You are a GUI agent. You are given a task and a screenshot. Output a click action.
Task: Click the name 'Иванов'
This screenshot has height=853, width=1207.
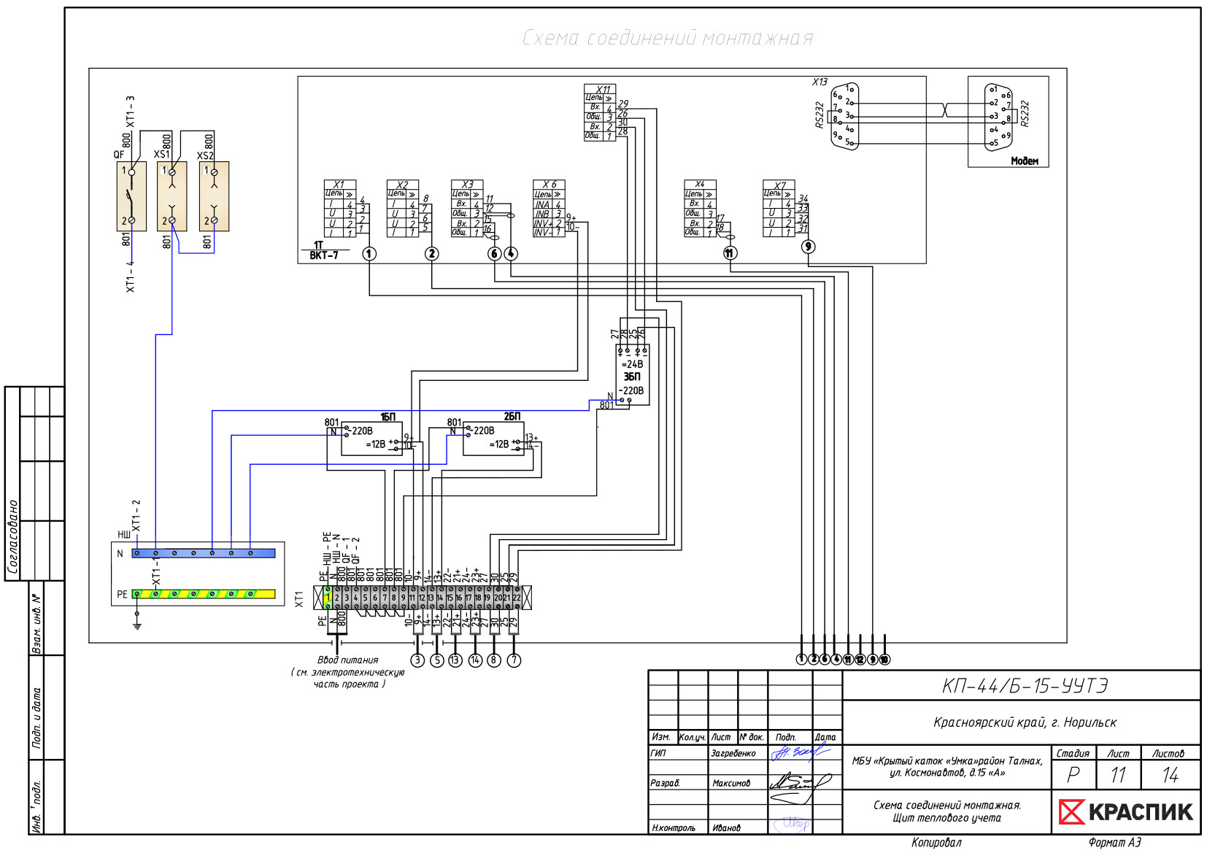(x=726, y=827)
